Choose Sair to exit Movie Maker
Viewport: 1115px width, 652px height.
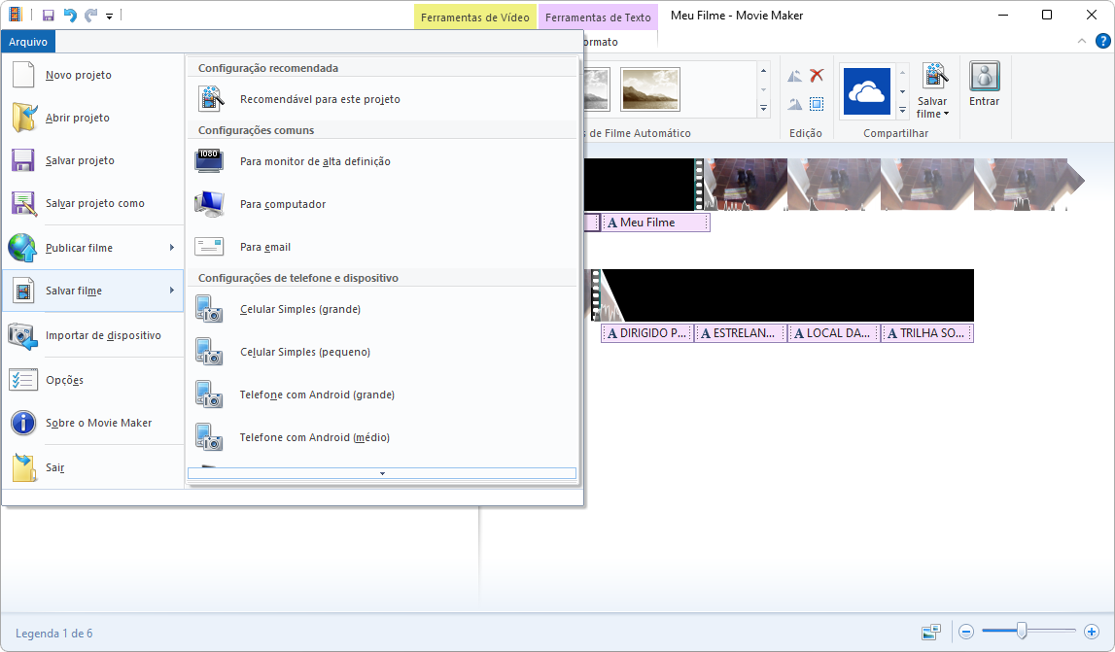coord(93,467)
